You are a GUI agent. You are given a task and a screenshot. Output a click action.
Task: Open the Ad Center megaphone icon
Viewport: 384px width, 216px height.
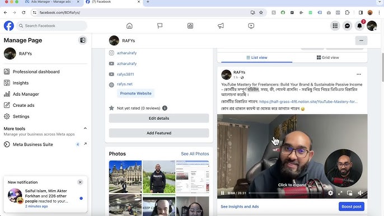pos(221,26)
